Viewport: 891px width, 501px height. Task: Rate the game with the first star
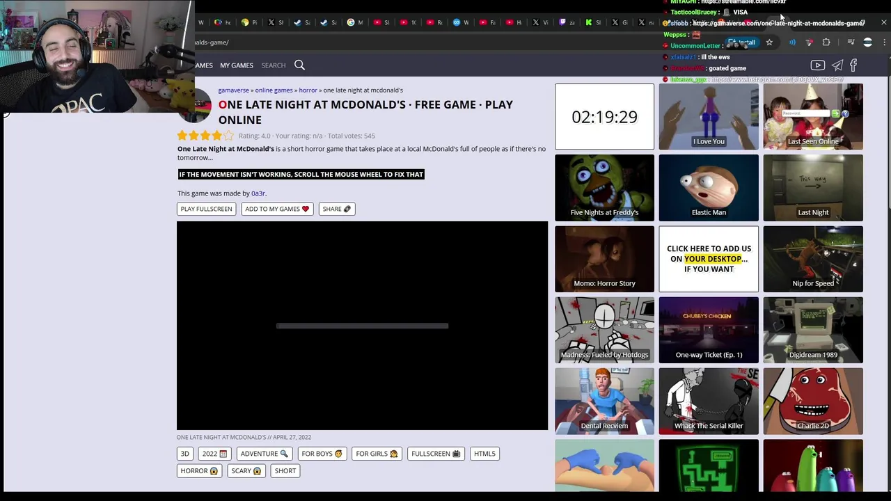182,136
